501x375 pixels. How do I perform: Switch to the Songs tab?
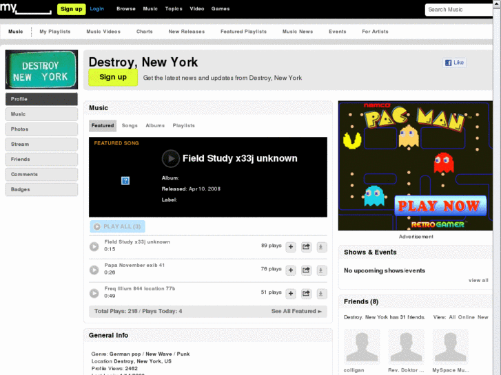click(130, 126)
